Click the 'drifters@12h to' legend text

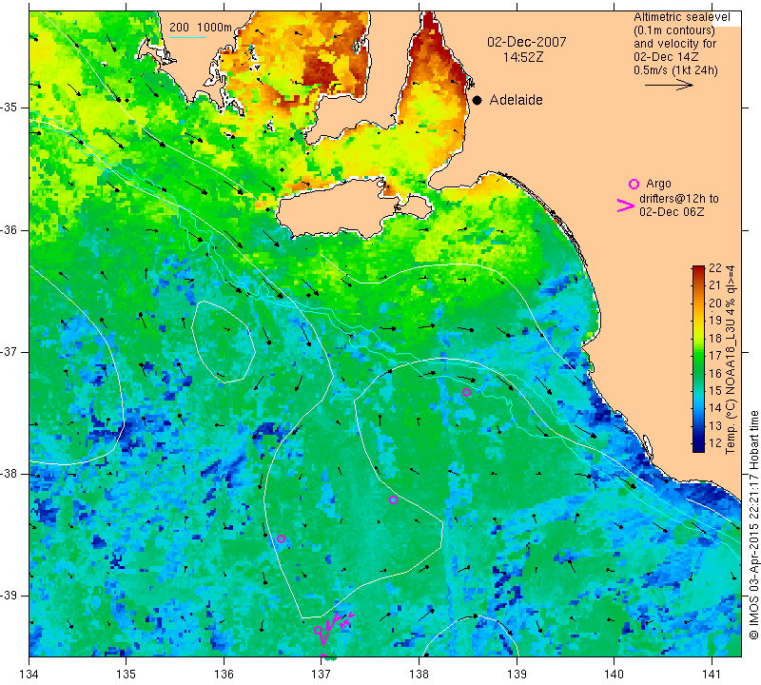678,199
